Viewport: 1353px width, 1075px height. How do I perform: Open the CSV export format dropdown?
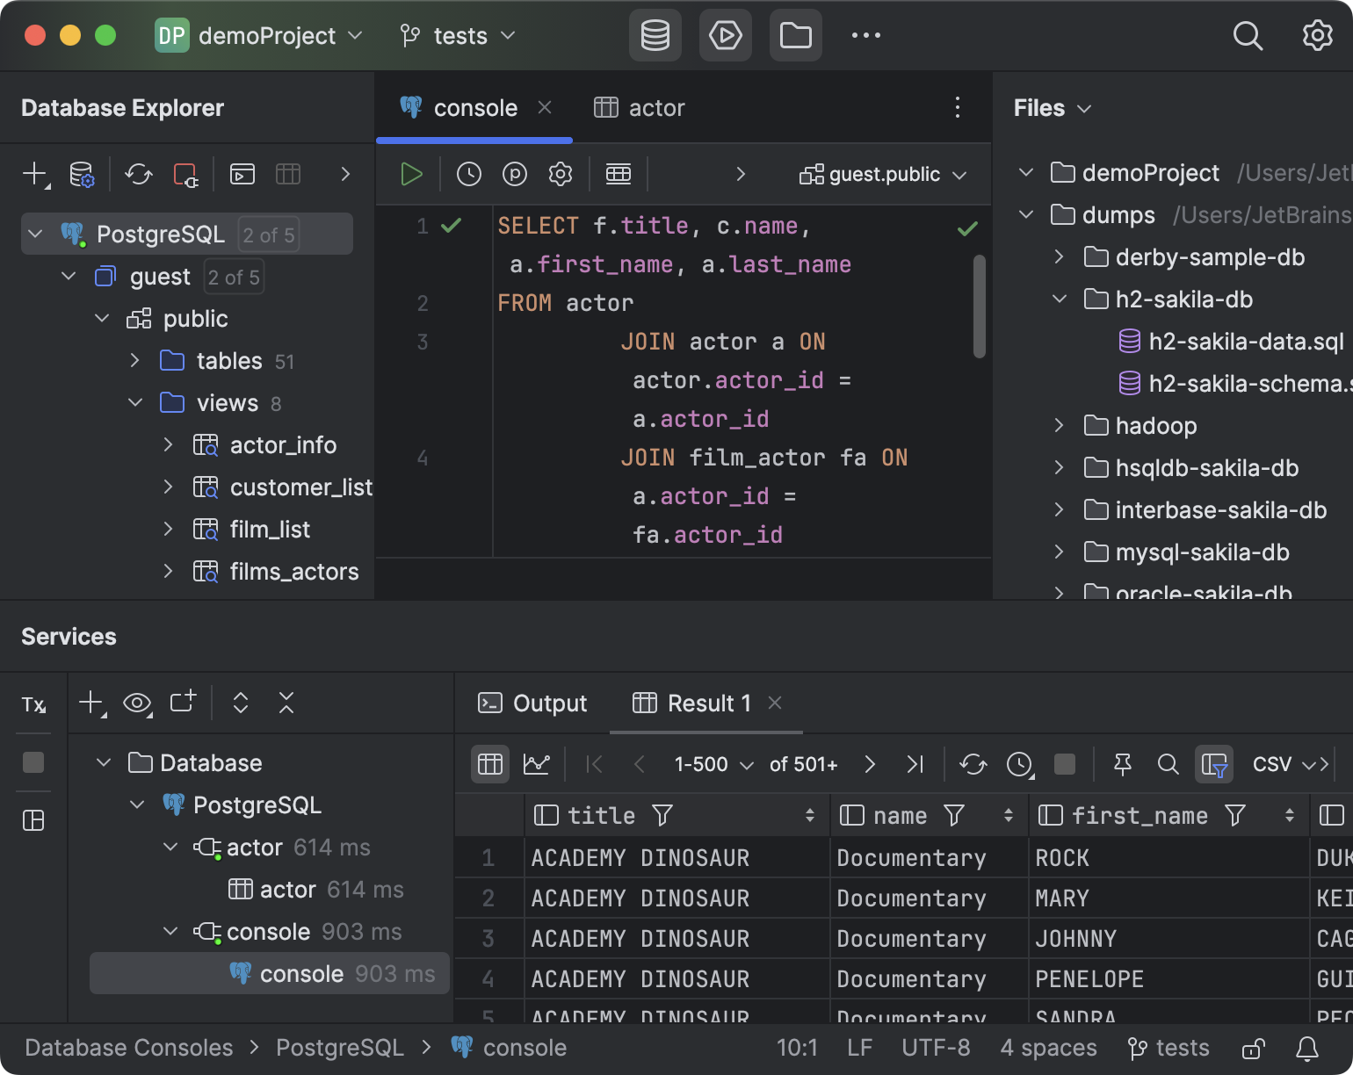(x=1273, y=764)
